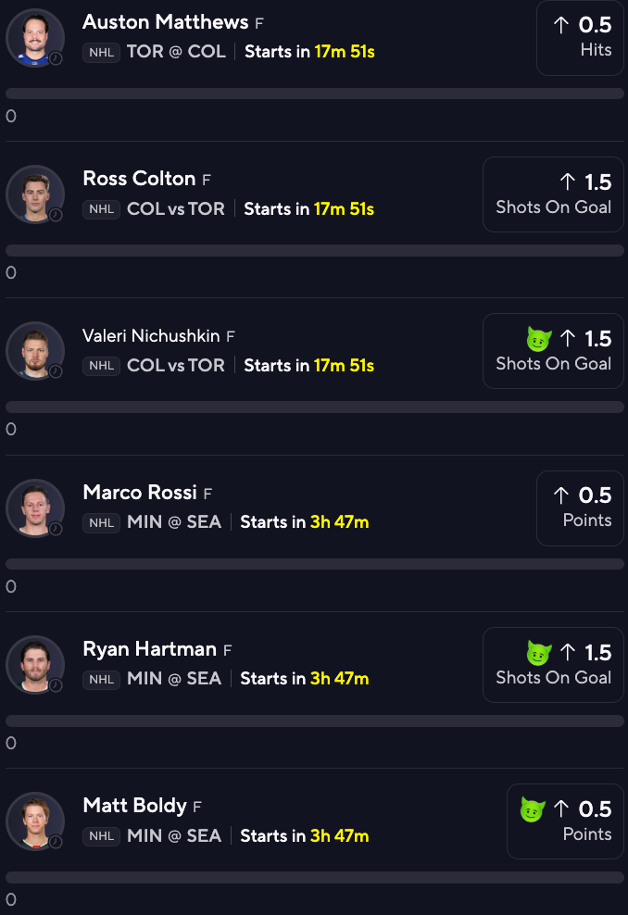Viewport: 628px width, 915px height.
Task: Click the Matt Boldy player name
Action: 134,806
